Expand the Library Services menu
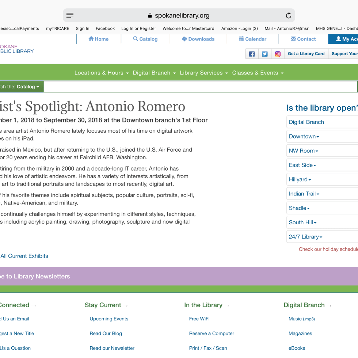The image size is (358, 358). [204, 73]
